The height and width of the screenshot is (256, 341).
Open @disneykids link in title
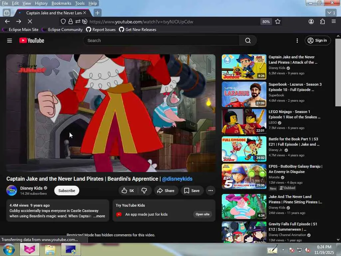click(177, 179)
